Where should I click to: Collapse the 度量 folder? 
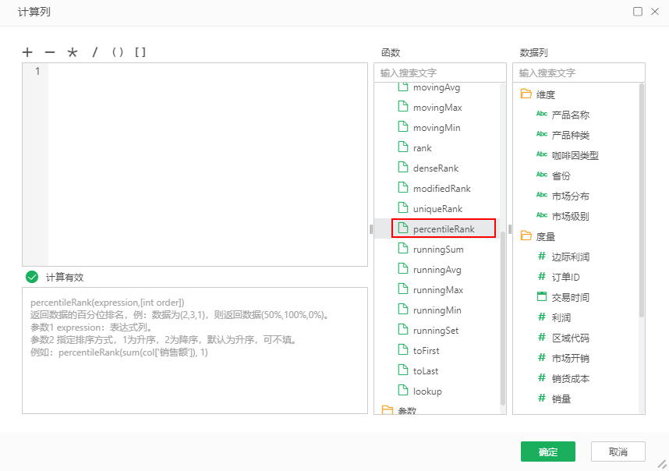[526, 236]
